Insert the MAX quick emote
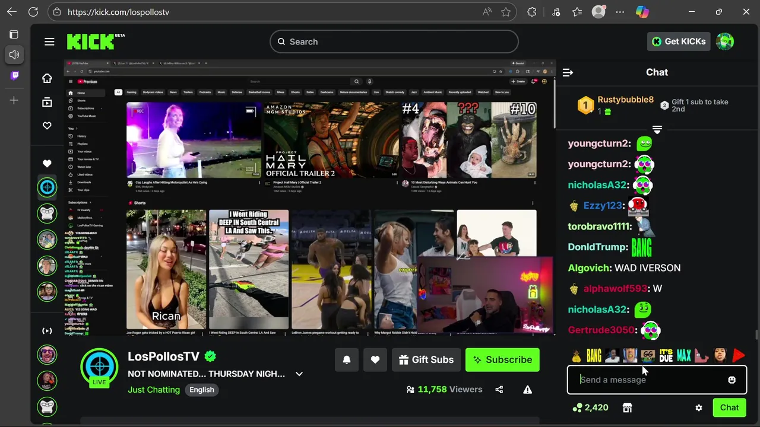 tap(684, 356)
